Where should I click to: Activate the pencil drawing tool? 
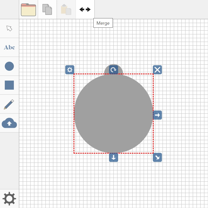9,104
